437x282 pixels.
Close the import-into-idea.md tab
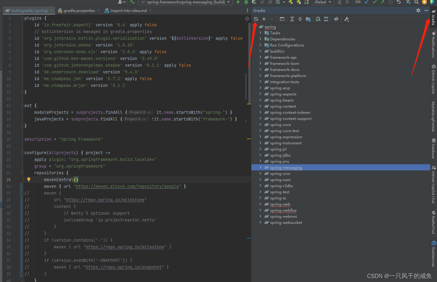(x=150, y=10)
